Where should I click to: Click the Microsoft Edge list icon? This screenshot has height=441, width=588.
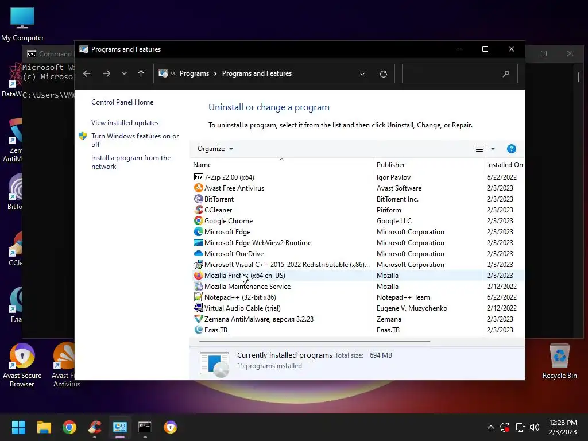click(198, 231)
